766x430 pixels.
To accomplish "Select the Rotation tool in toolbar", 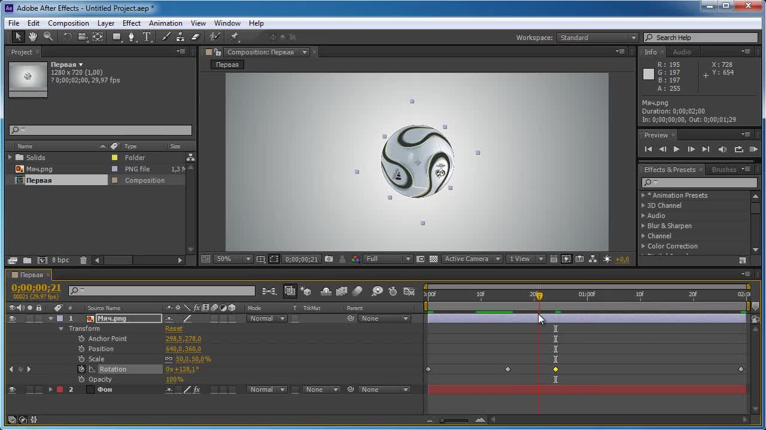I will coord(68,37).
